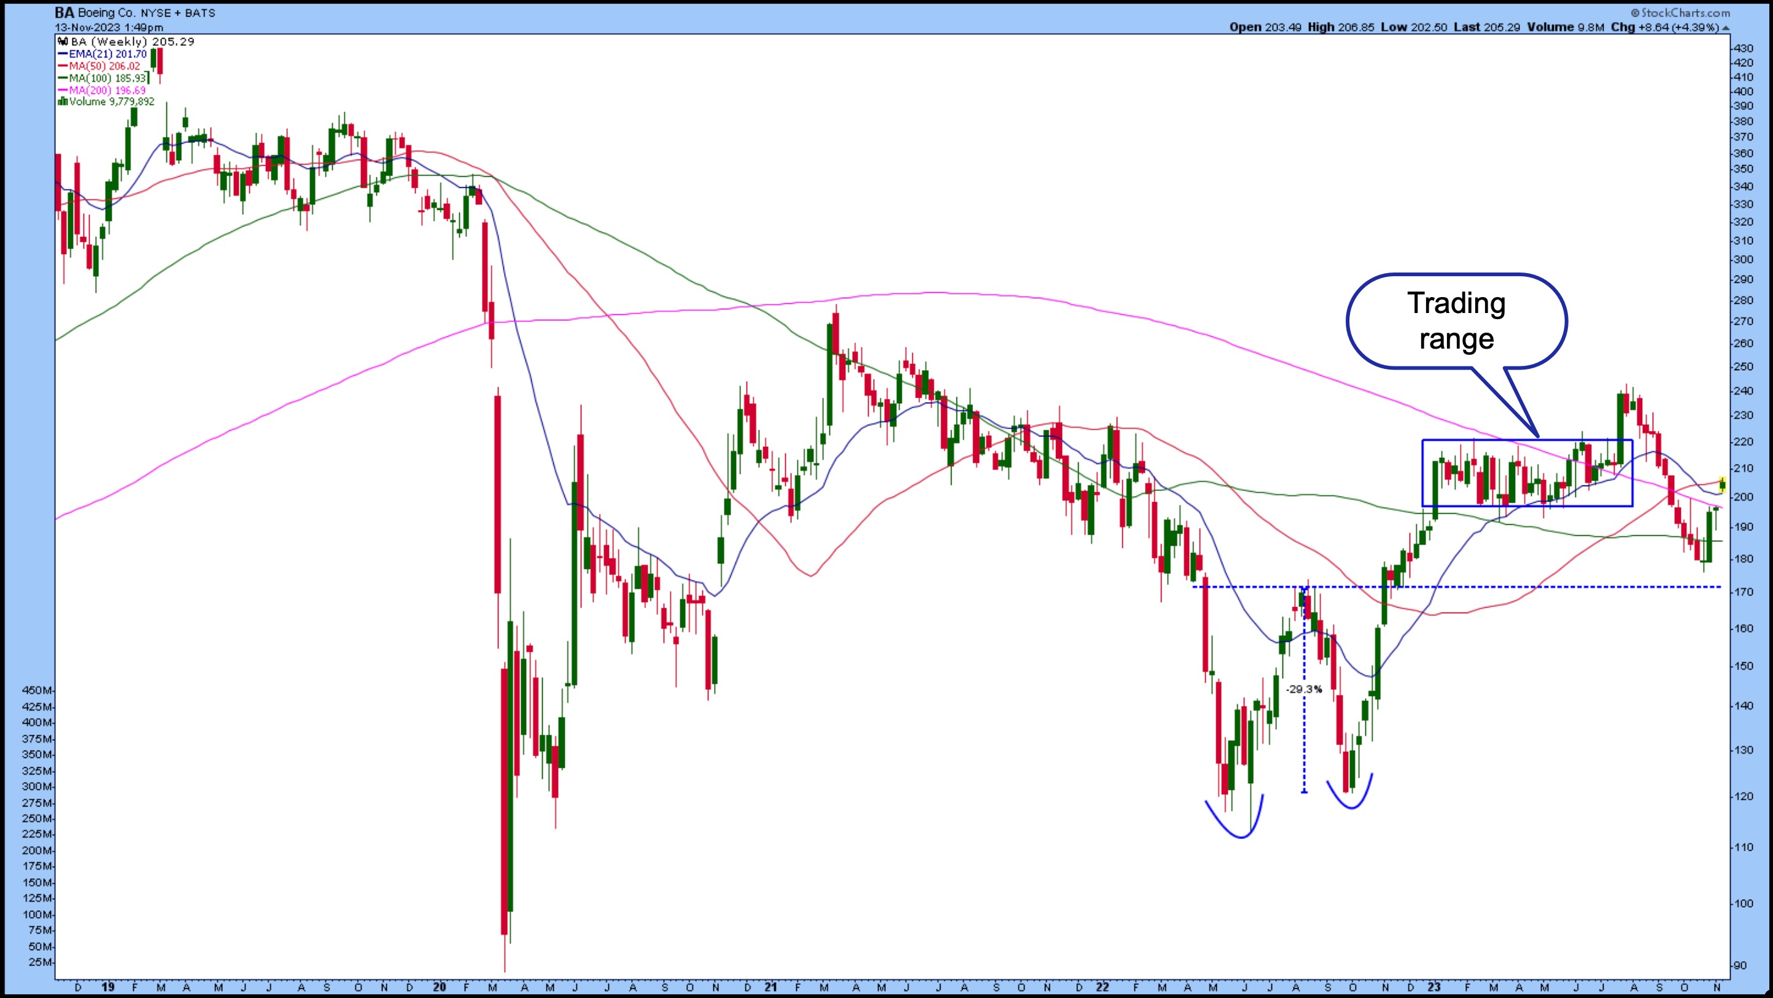Click the green up-arrow next to Chg
Screen dimensions: 1773x998
[1726, 28]
